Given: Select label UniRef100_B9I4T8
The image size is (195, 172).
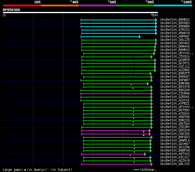Looking at the screenshot, I should pyautogui.click(x=175, y=87).
